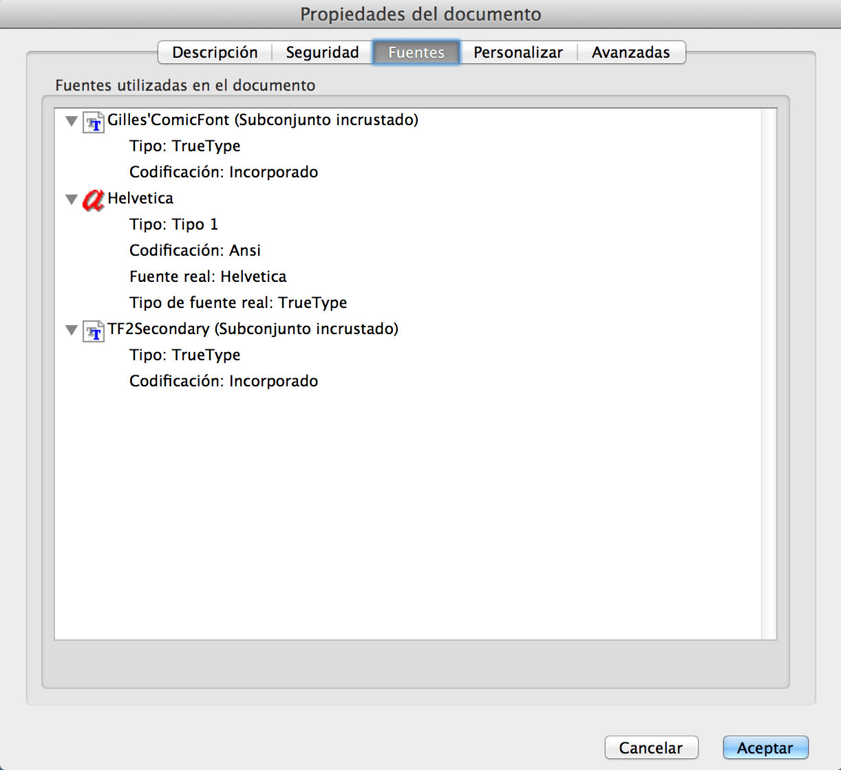This screenshot has height=770, width=841.
Task: Switch to the Personalizar tab
Action: point(518,52)
